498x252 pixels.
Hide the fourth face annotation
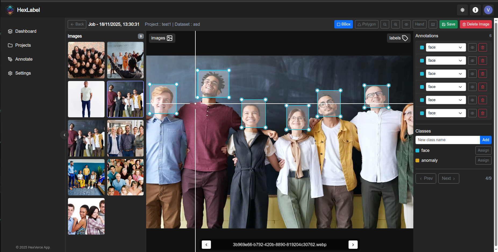(x=472, y=87)
